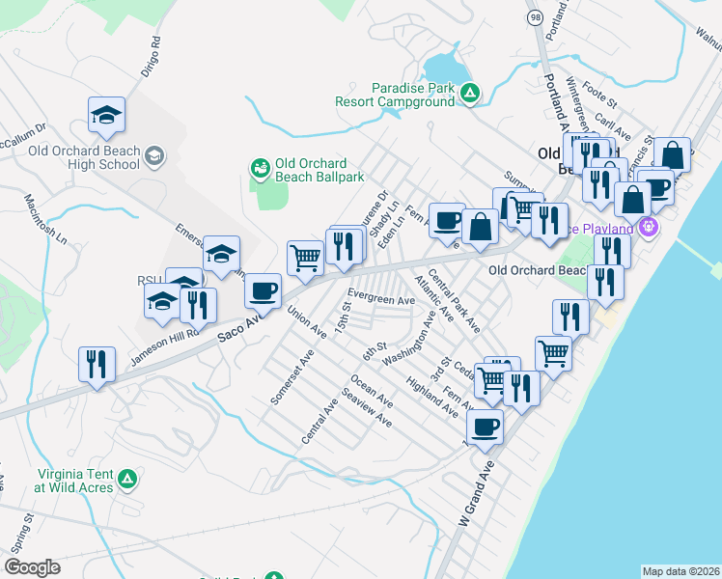Click the Somerset Ave street label
The height and width of the screenshot is (579, 722).
coord(292,377)
